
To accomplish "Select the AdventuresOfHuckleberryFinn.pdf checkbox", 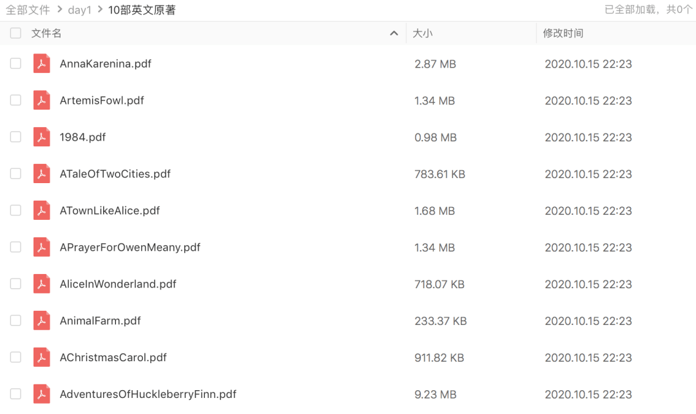I will coord(15,394).
